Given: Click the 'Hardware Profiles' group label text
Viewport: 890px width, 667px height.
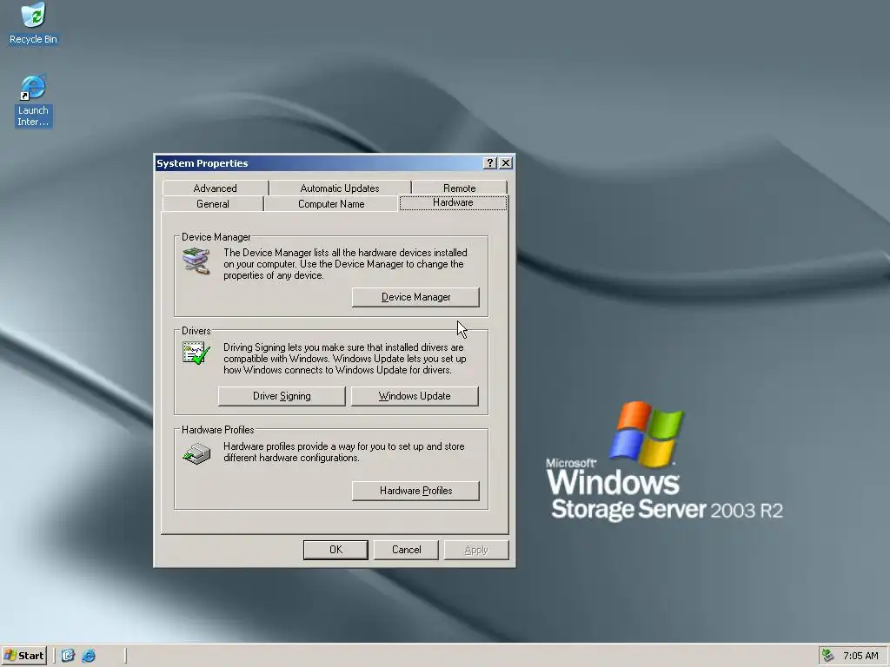Looking at the screenshot, I should [x=217, y=430].
